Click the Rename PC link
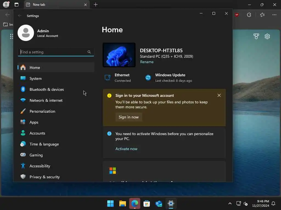 147,62
